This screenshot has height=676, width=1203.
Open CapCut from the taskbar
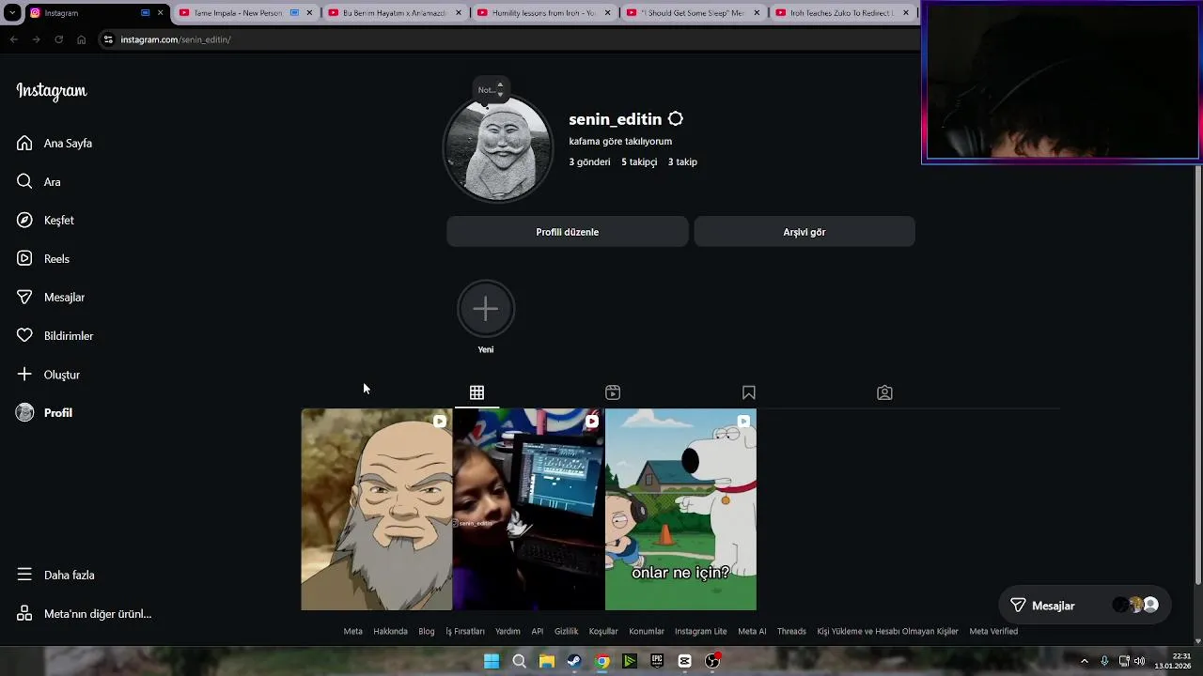[x=684, y=661]
